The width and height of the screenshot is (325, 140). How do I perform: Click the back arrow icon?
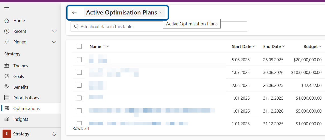74,12
